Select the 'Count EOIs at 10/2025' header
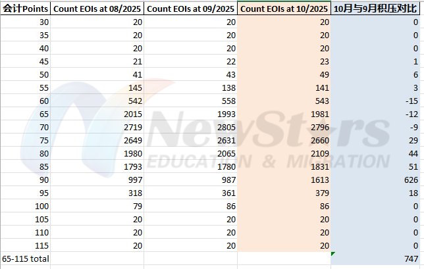This screenshot has width=424, height=269. coord(285,9)
